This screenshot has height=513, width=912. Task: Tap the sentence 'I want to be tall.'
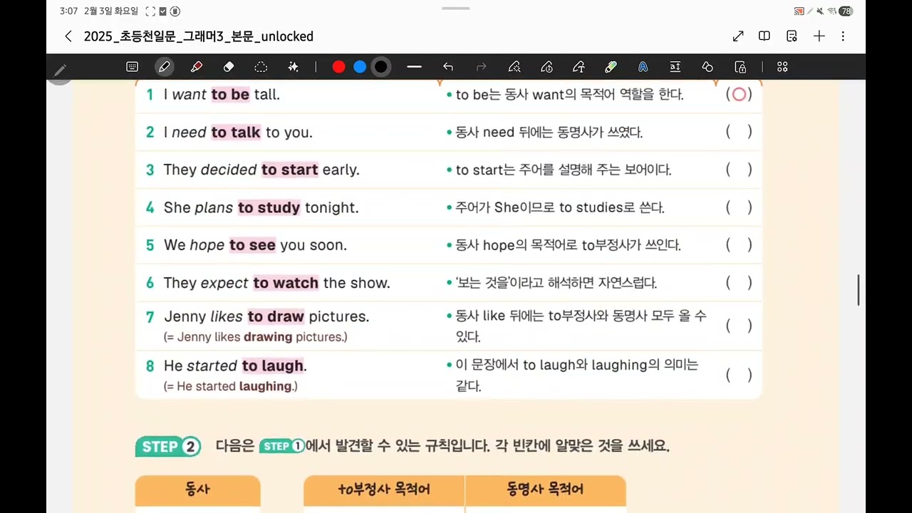(222, 95)
